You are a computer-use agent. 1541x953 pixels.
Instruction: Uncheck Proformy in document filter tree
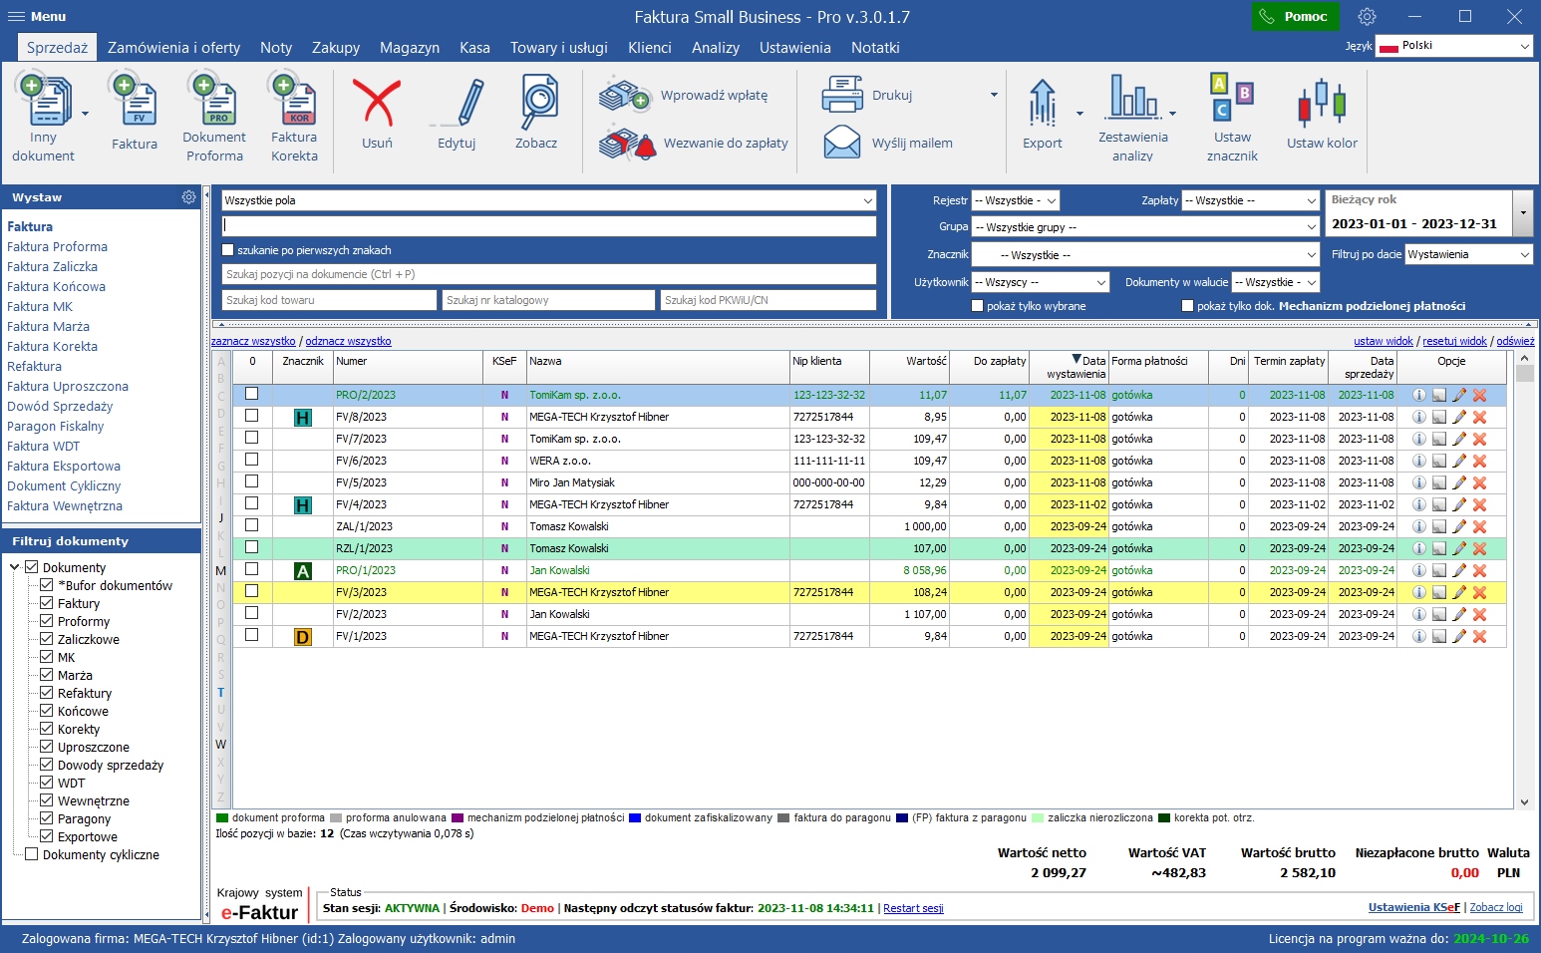46,621
